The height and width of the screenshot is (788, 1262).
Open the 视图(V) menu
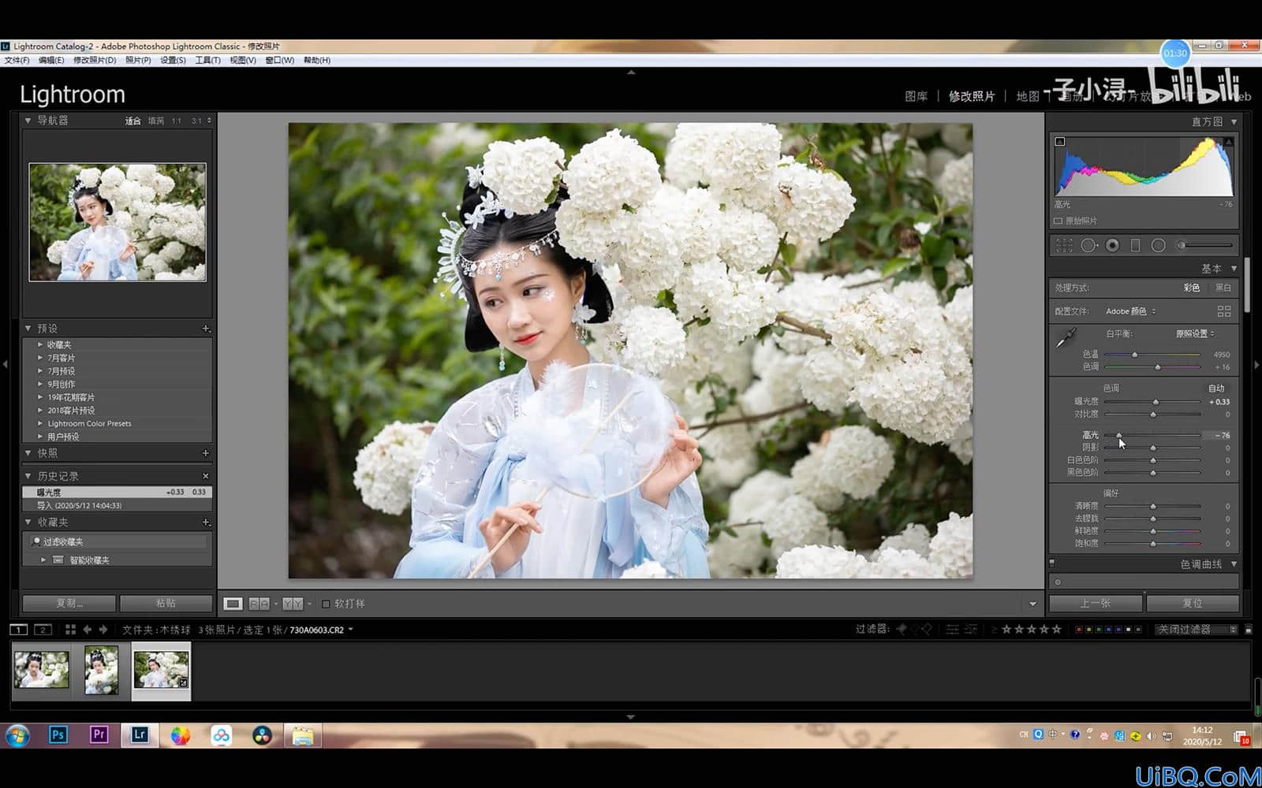(243, 60)
